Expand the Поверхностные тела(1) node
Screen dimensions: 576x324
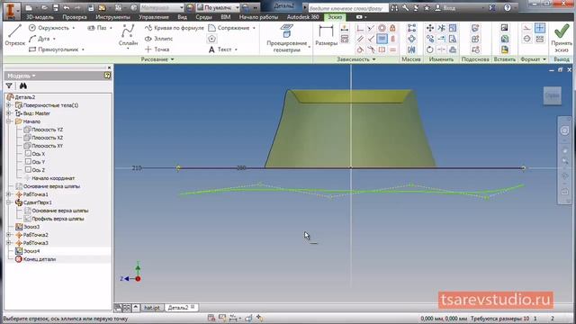(9, 105)
